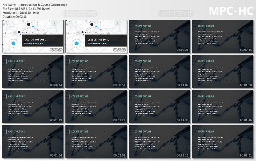Click the Resolution 1280x720 text

tap(21, 12)
